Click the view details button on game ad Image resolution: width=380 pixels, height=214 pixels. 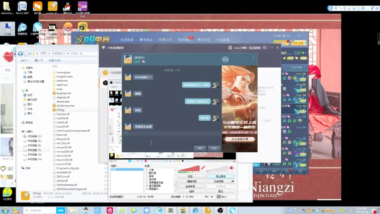click(240, 139)
